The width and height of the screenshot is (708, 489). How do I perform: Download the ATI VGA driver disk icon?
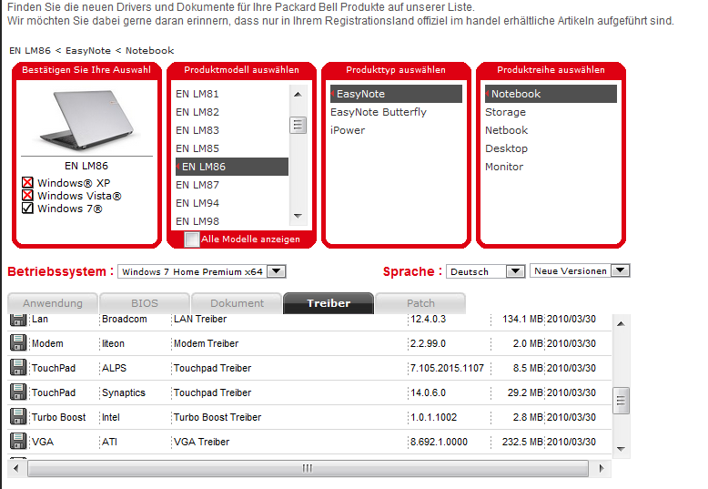[x=17, y=442]
